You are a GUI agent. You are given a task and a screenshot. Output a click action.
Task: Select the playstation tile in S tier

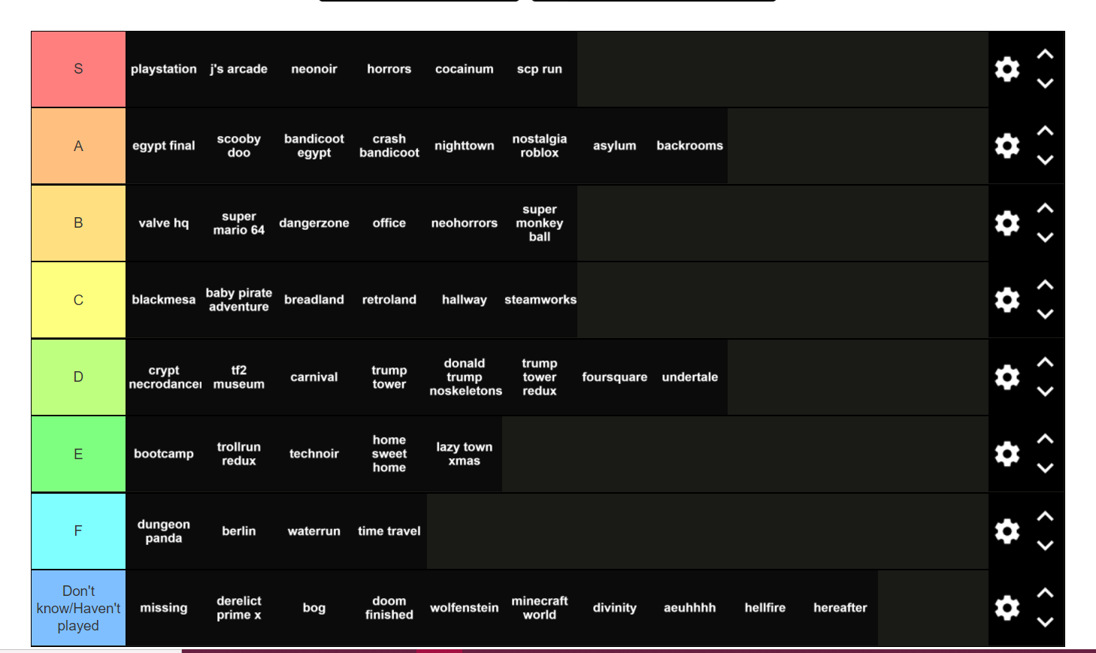click(x=164, y=69)
